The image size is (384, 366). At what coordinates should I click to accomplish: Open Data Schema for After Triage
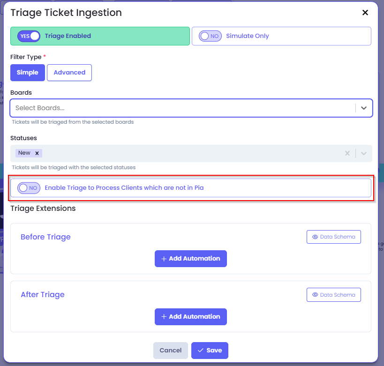pyautogui.click(x=333, y=295)
